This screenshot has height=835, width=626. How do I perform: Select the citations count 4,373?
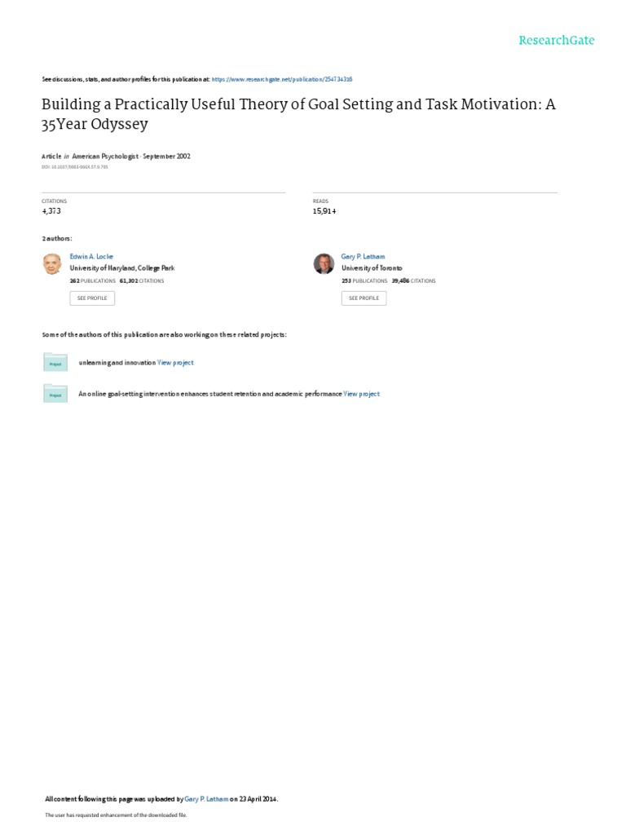(x=51, y=211)
